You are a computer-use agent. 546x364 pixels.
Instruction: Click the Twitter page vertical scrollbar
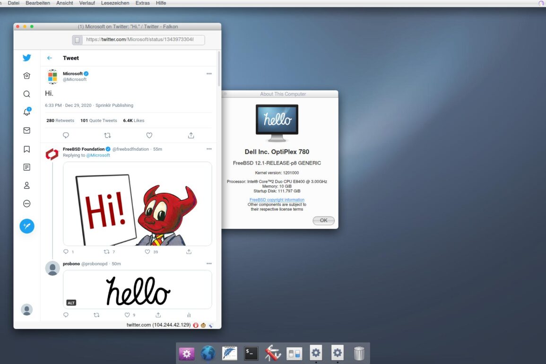coord(219,69)
